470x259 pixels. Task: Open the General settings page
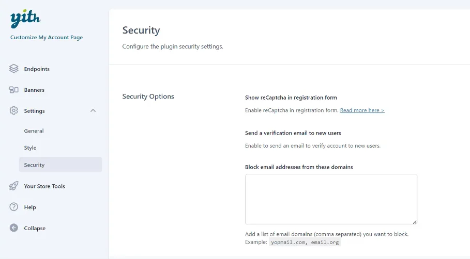[34, 131]
